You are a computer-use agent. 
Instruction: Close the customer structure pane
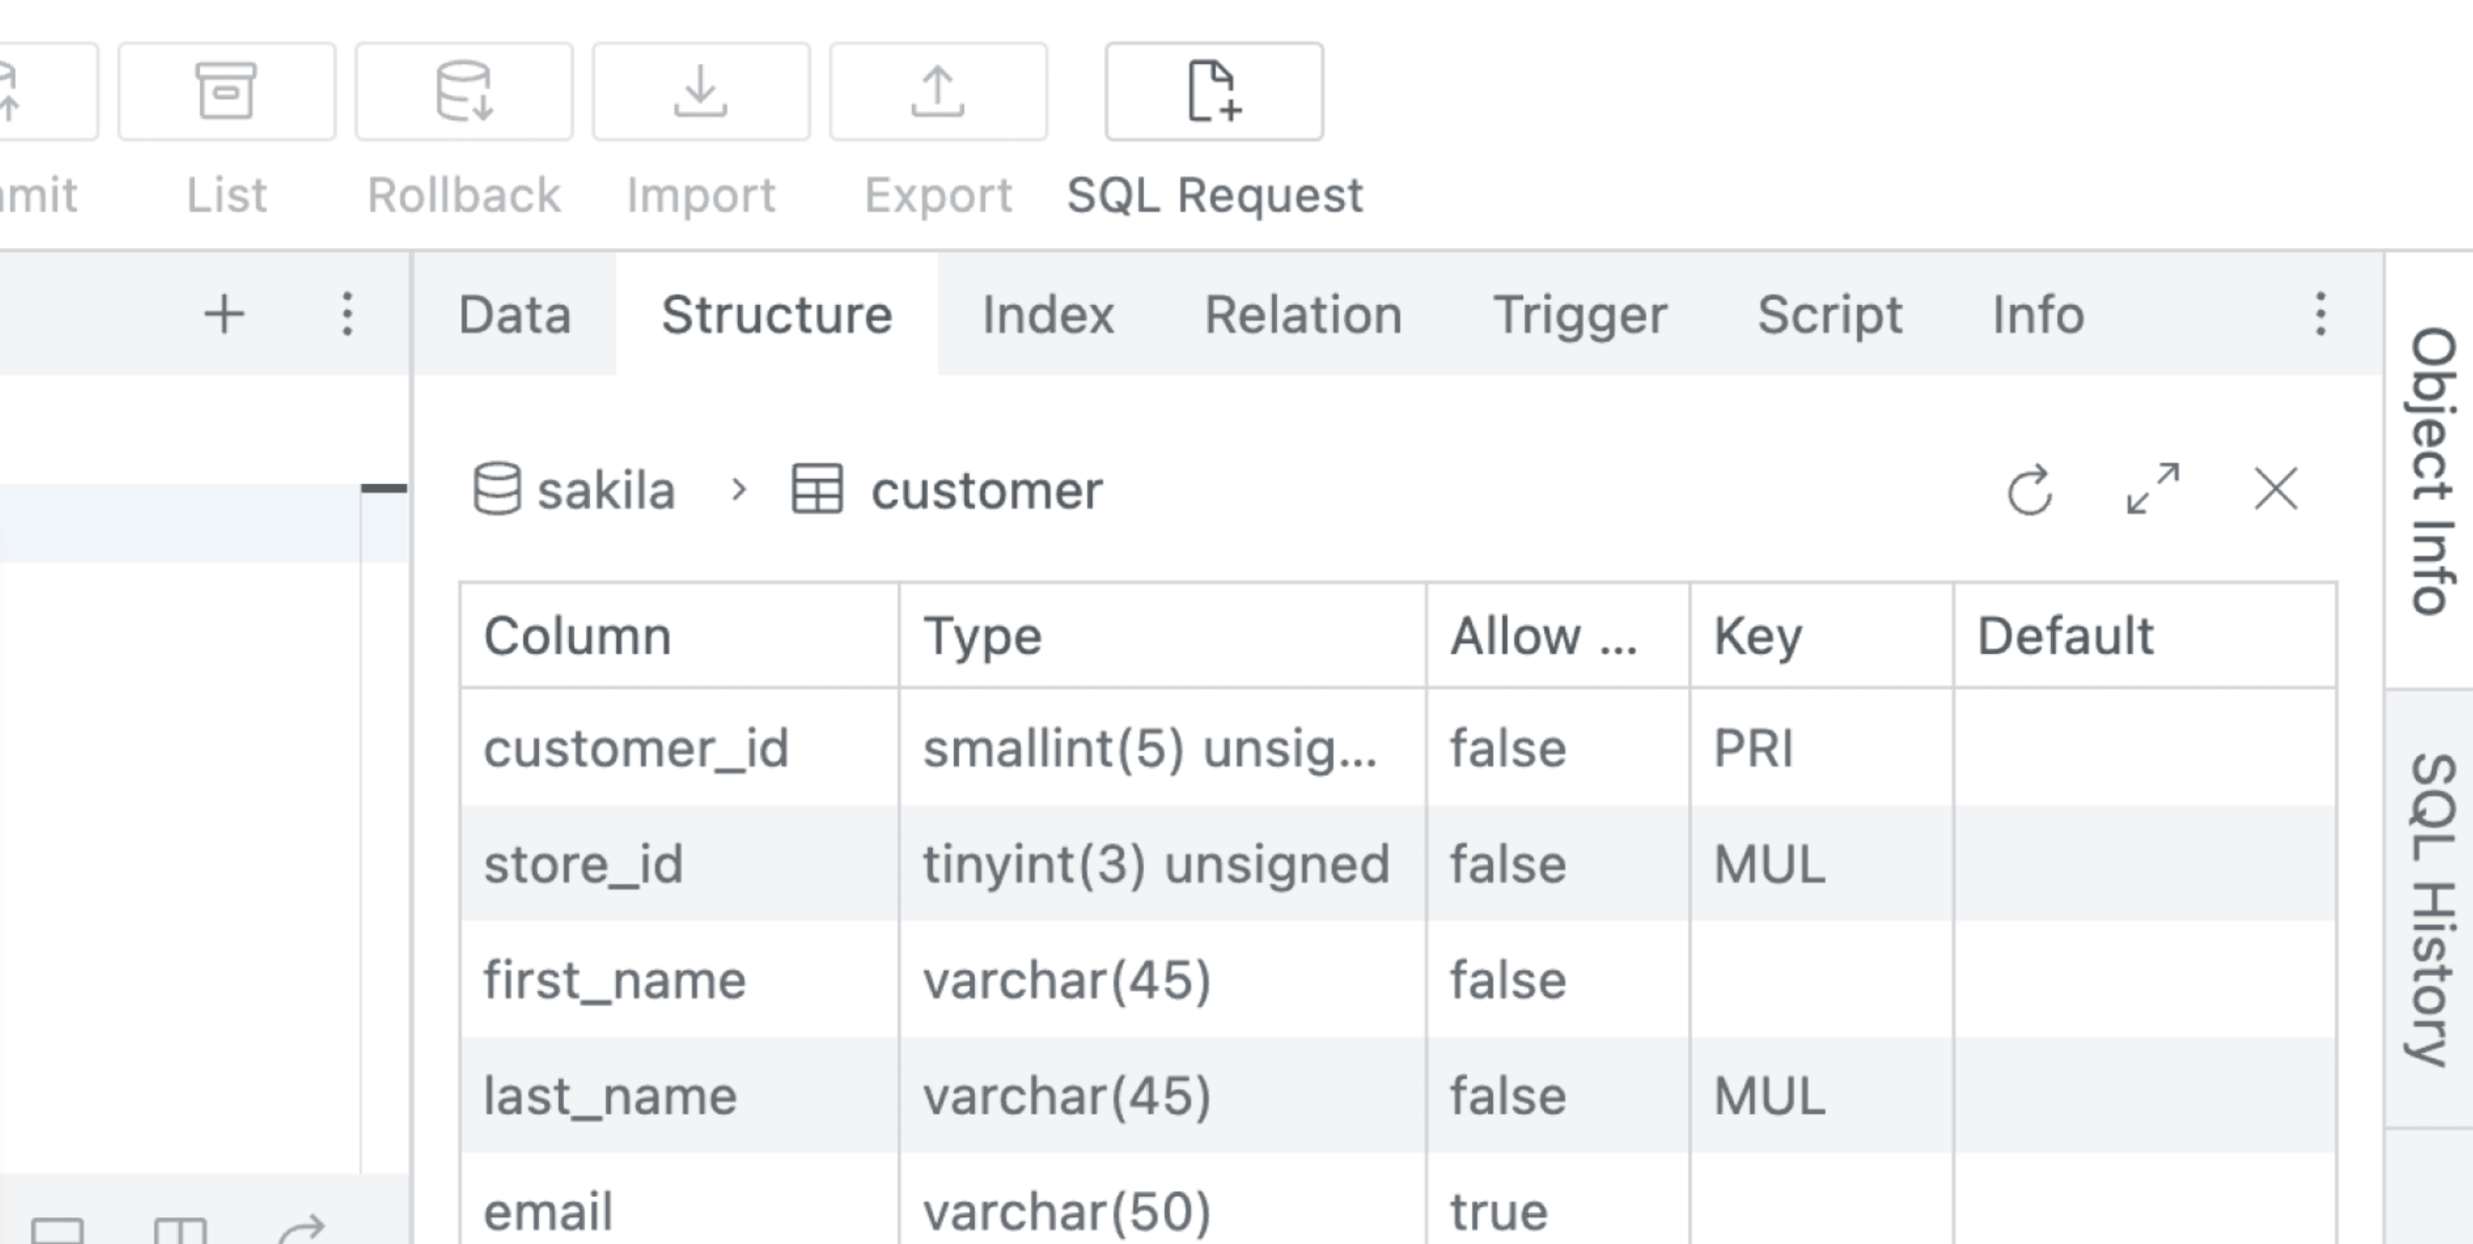click(x=2276, y=489)
